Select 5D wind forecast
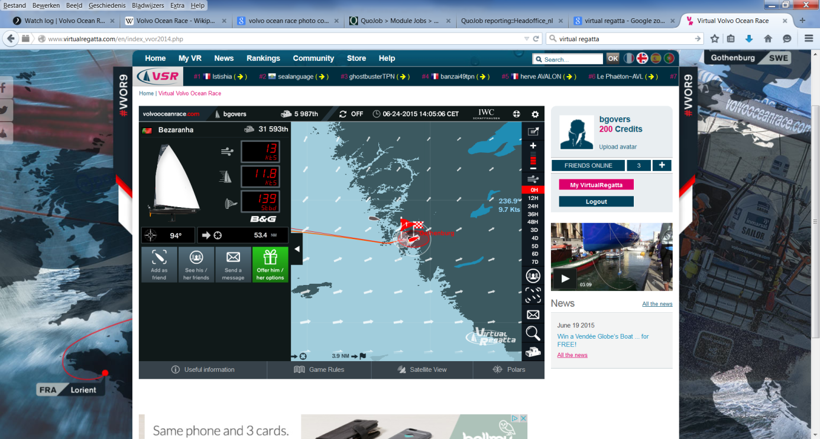Screen dimensions: 820x439 pyautogui.click(x=534, y=246)
